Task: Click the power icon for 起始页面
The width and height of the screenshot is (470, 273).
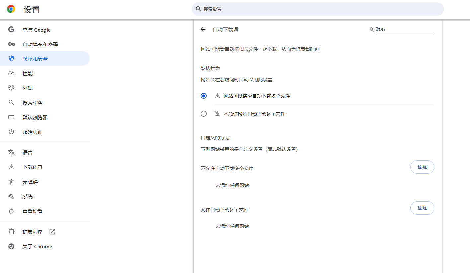Action: (x=11, y=132)
